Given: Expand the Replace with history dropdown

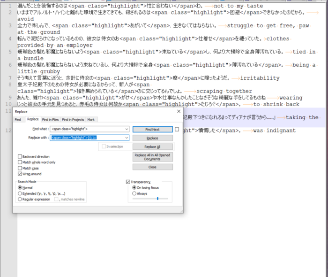Looking at the screenshot, I should point(127,138).
